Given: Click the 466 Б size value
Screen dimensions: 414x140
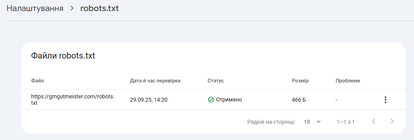Looking at the screenshot, I should 299,100.
